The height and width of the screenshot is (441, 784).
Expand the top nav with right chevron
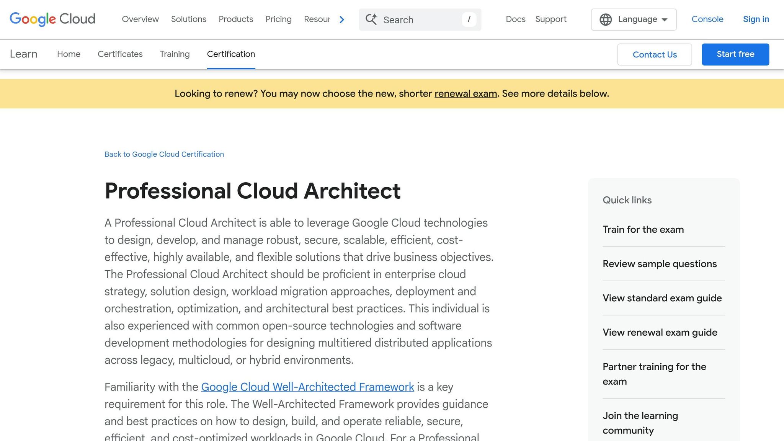pos(342,20)
